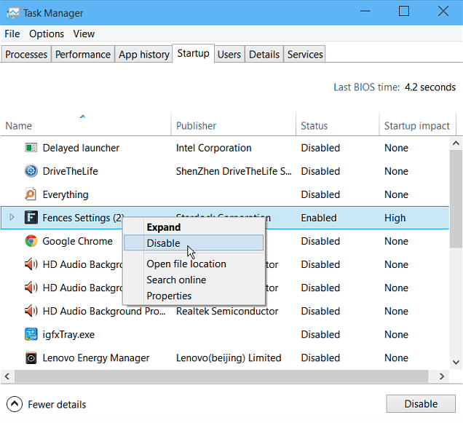Switch to the Services tab
The image size is (463, 423).
[305, 55]
